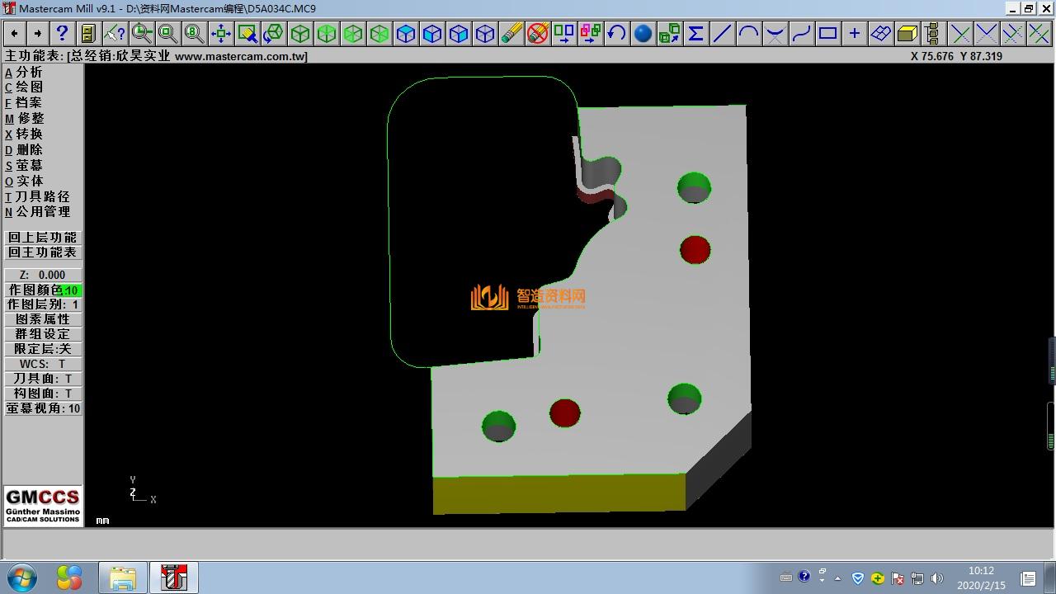Image resolution: width=1056 pixels, height=594 pixels.
Task: Open the 分析 menu item
Action: point(29,72)
